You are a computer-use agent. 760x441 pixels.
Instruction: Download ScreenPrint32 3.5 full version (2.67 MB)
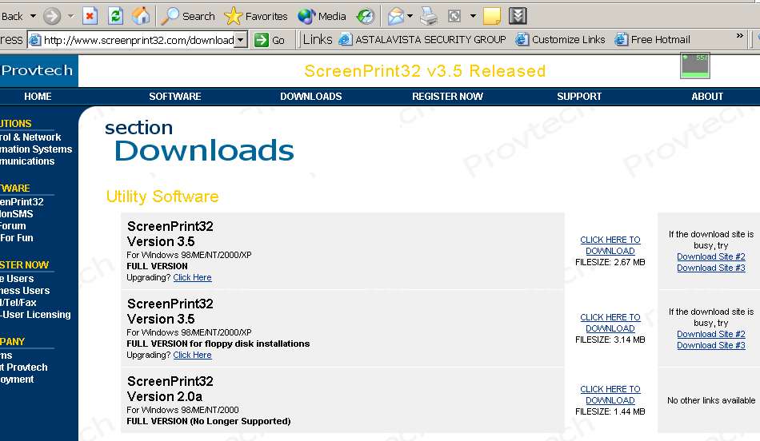pyautogui.click(x=610, y=245)
